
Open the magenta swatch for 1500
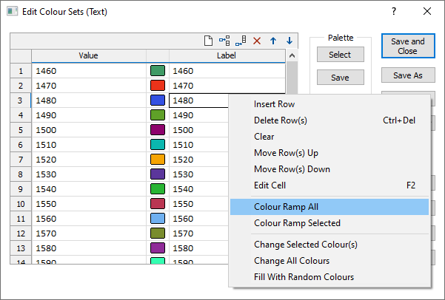click(x=158, y=130)
